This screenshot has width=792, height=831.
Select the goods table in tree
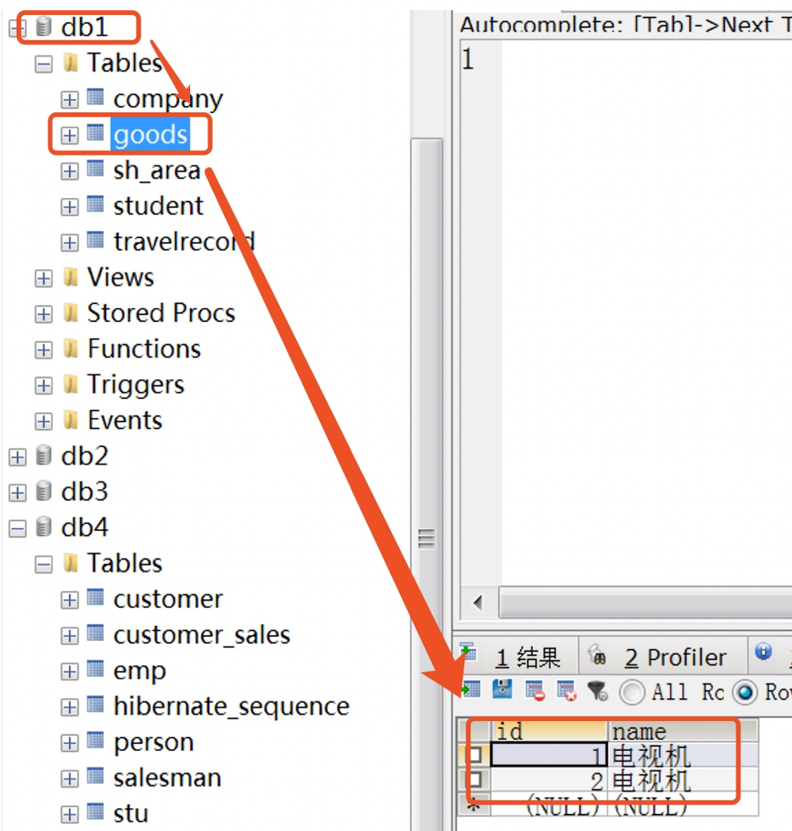tap(150, 135)
